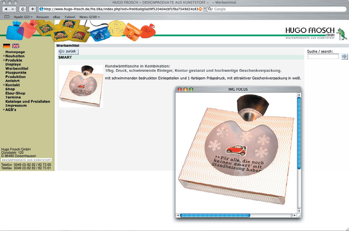Open the Google search magnifier dropdown
349x231 pixels.
(x=210, y=9)
